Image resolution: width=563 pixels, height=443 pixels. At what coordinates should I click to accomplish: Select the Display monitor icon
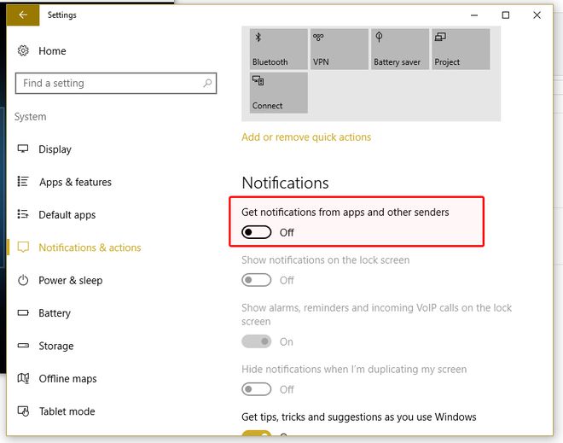point(23,149)
